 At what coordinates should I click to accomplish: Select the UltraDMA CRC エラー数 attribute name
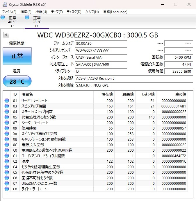(x=39, y=183)
